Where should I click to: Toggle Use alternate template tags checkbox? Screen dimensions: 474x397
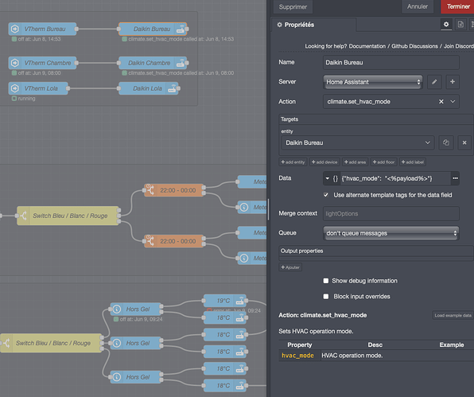click(x=326, y=195)
